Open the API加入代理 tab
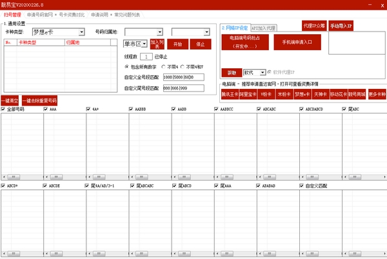Screen dimensions: 387x259 (x=263, y=28)
